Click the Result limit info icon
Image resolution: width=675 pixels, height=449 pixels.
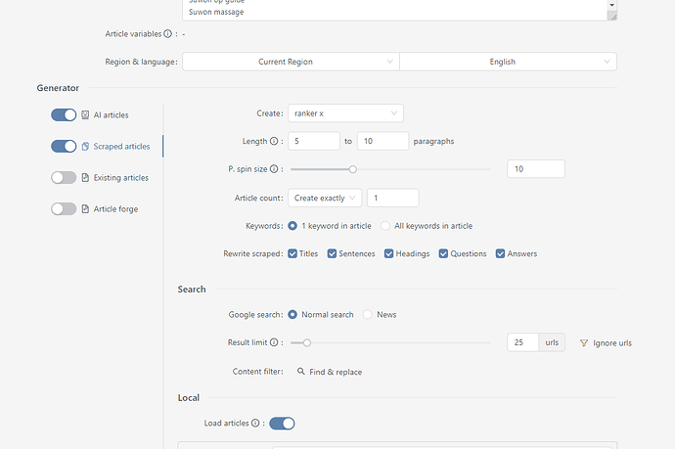pos(275,343)
